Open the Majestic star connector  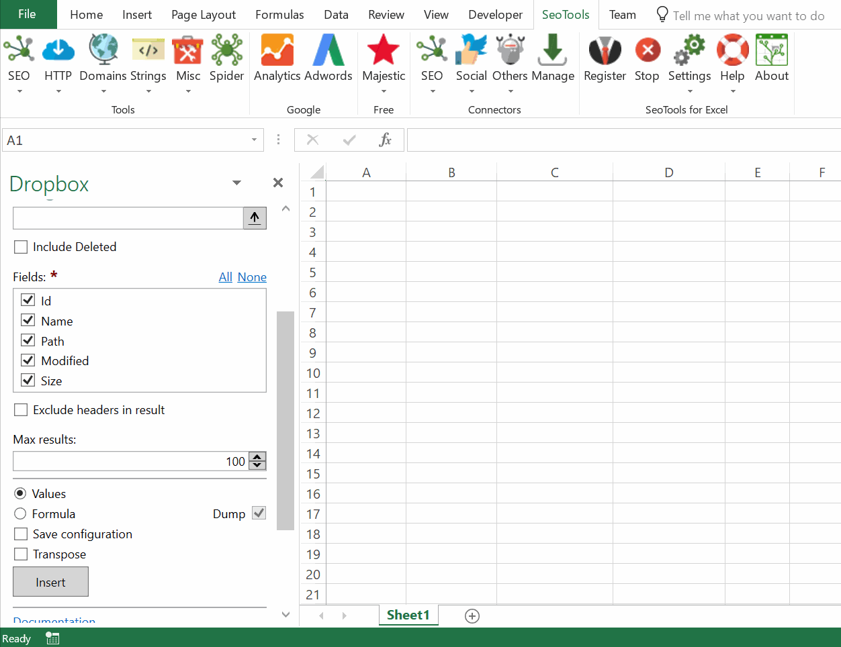tap(384, 50)
